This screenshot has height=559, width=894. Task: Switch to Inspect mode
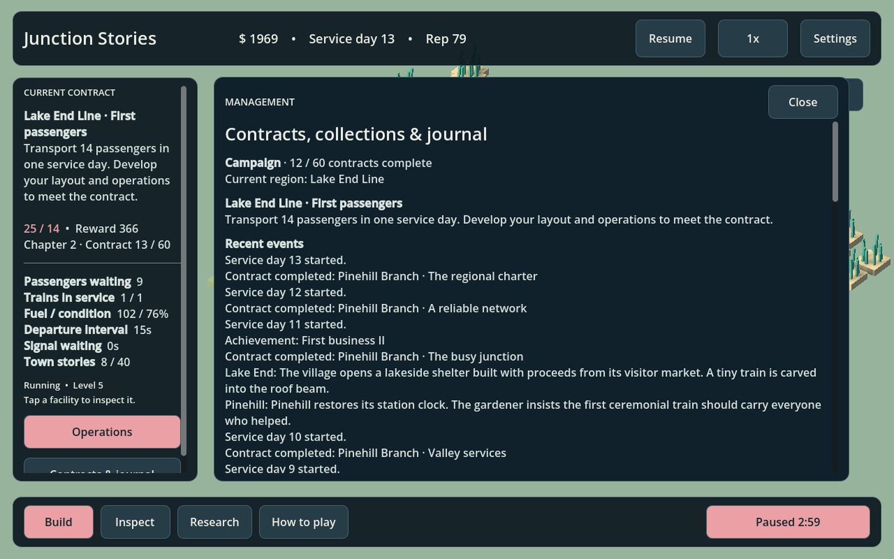tap(135, 522)
